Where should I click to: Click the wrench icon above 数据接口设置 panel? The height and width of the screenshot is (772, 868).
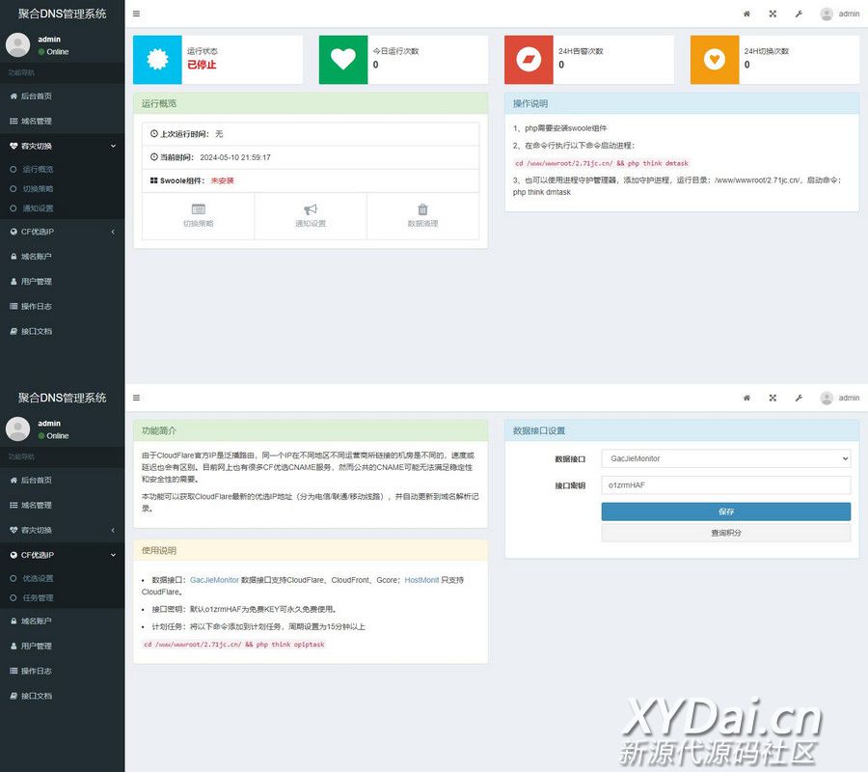[x=799, y=398]
